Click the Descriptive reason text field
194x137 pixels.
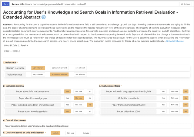pyautogui.click(x=97, y=126)
